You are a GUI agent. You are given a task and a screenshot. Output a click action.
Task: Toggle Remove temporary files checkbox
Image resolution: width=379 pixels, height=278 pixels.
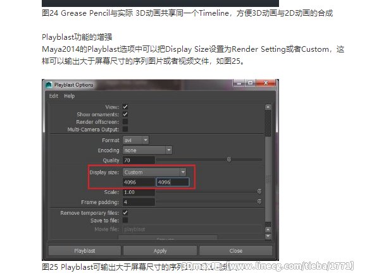coord(125,212)
